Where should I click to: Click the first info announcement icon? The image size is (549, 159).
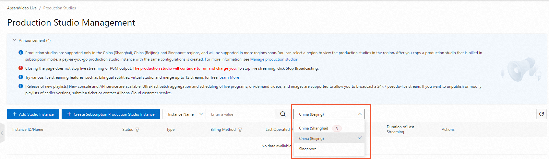coord(21,52)
